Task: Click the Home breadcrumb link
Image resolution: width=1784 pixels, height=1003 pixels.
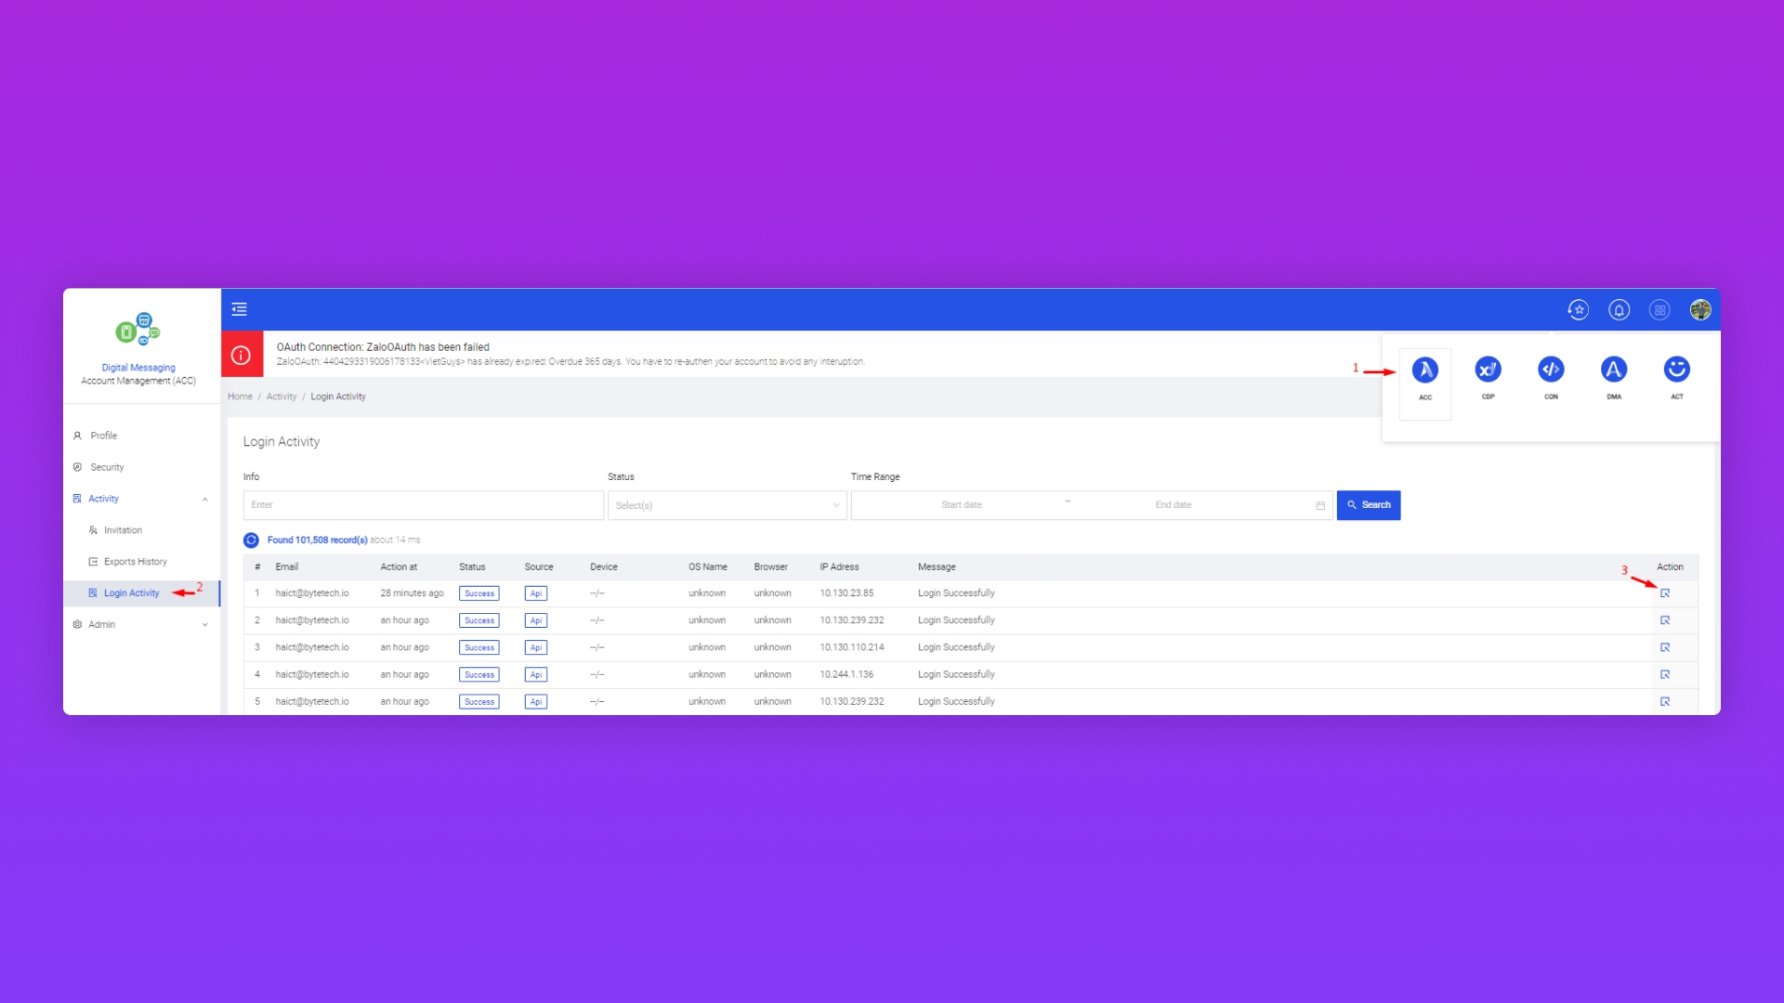Action: click(x=240, y=397)
